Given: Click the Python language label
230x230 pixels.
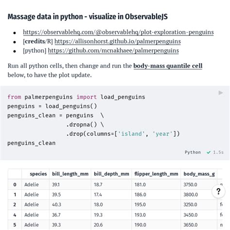Looking at the screenshot, I should 193,152.
